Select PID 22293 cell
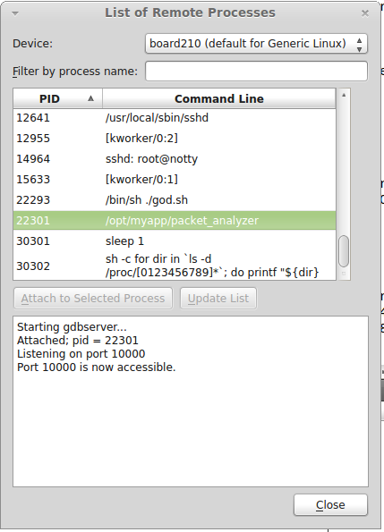 tap(33, 200)
